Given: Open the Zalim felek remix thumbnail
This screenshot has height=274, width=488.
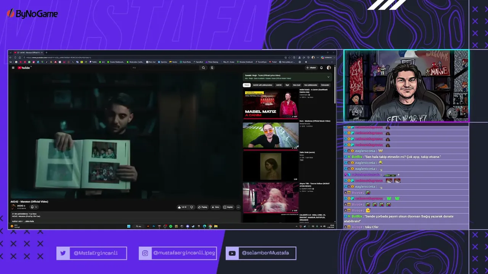Looking at the screenshot, I should (271, 166).
